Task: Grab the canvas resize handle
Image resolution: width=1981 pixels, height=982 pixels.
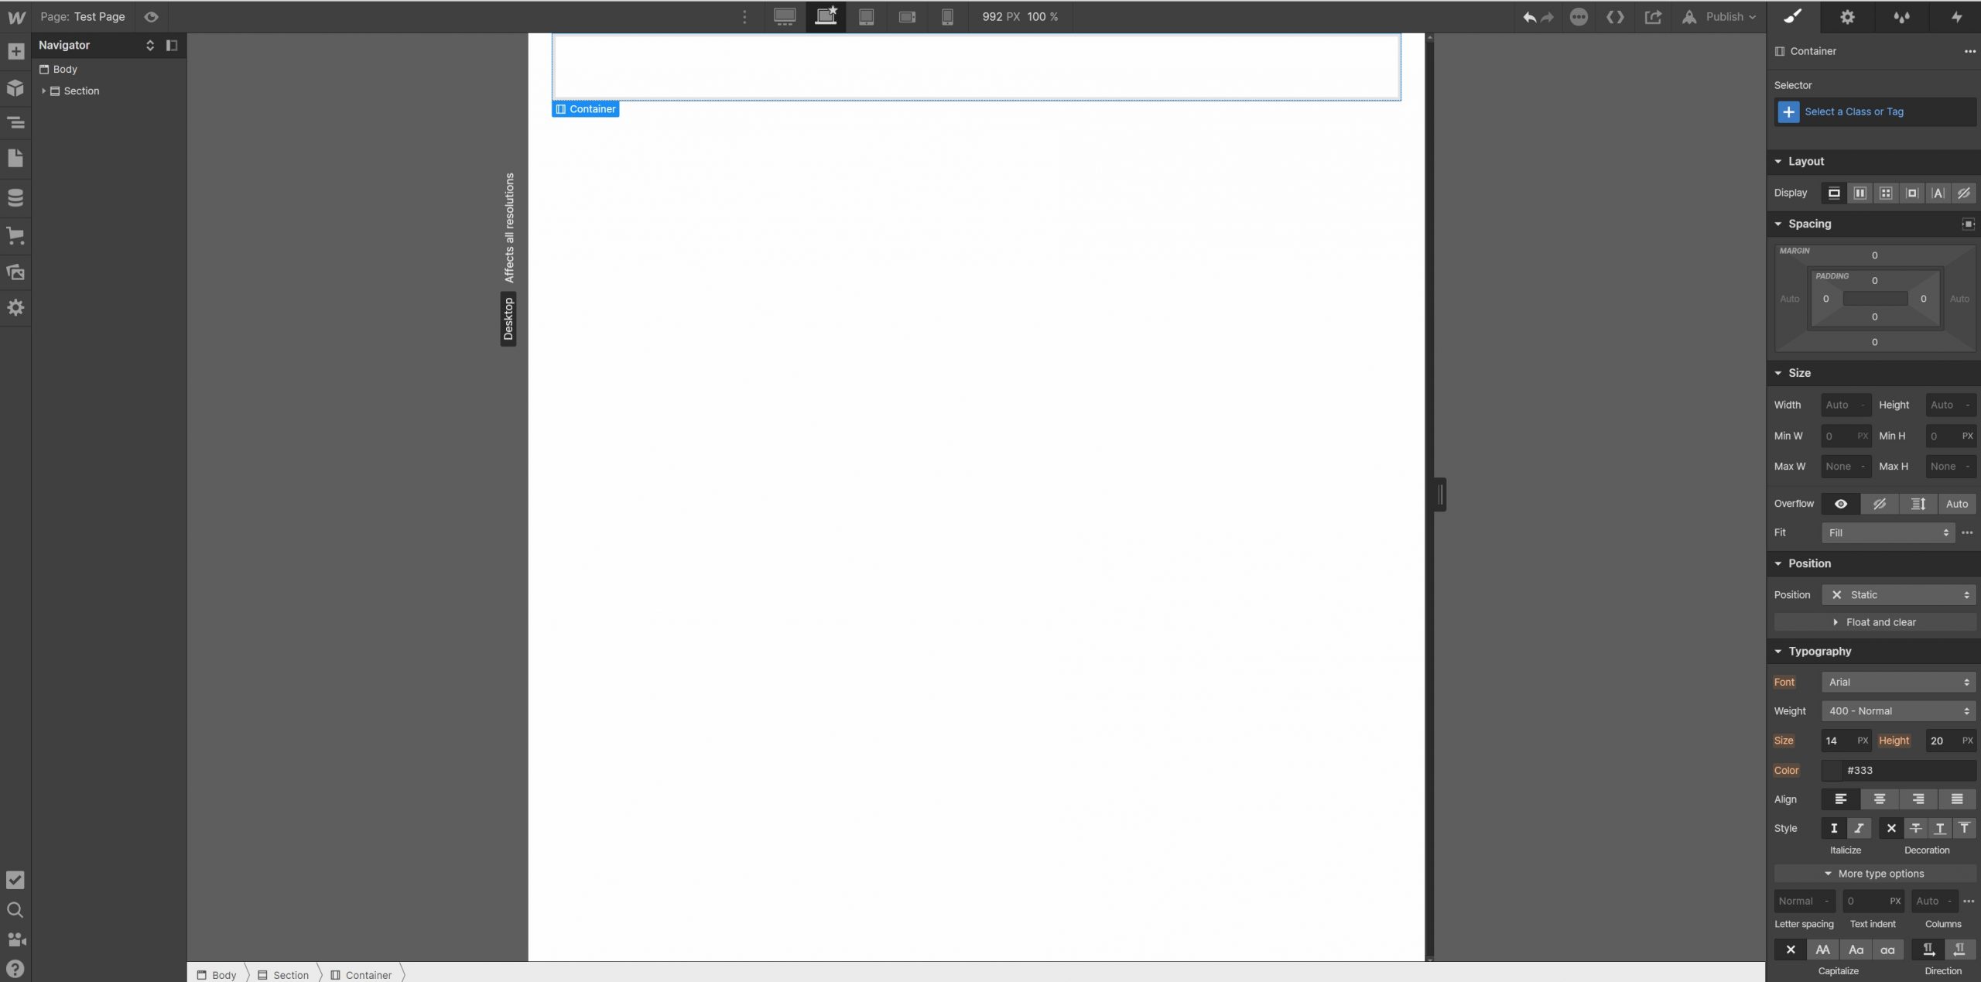Action: coord(1440,495)
